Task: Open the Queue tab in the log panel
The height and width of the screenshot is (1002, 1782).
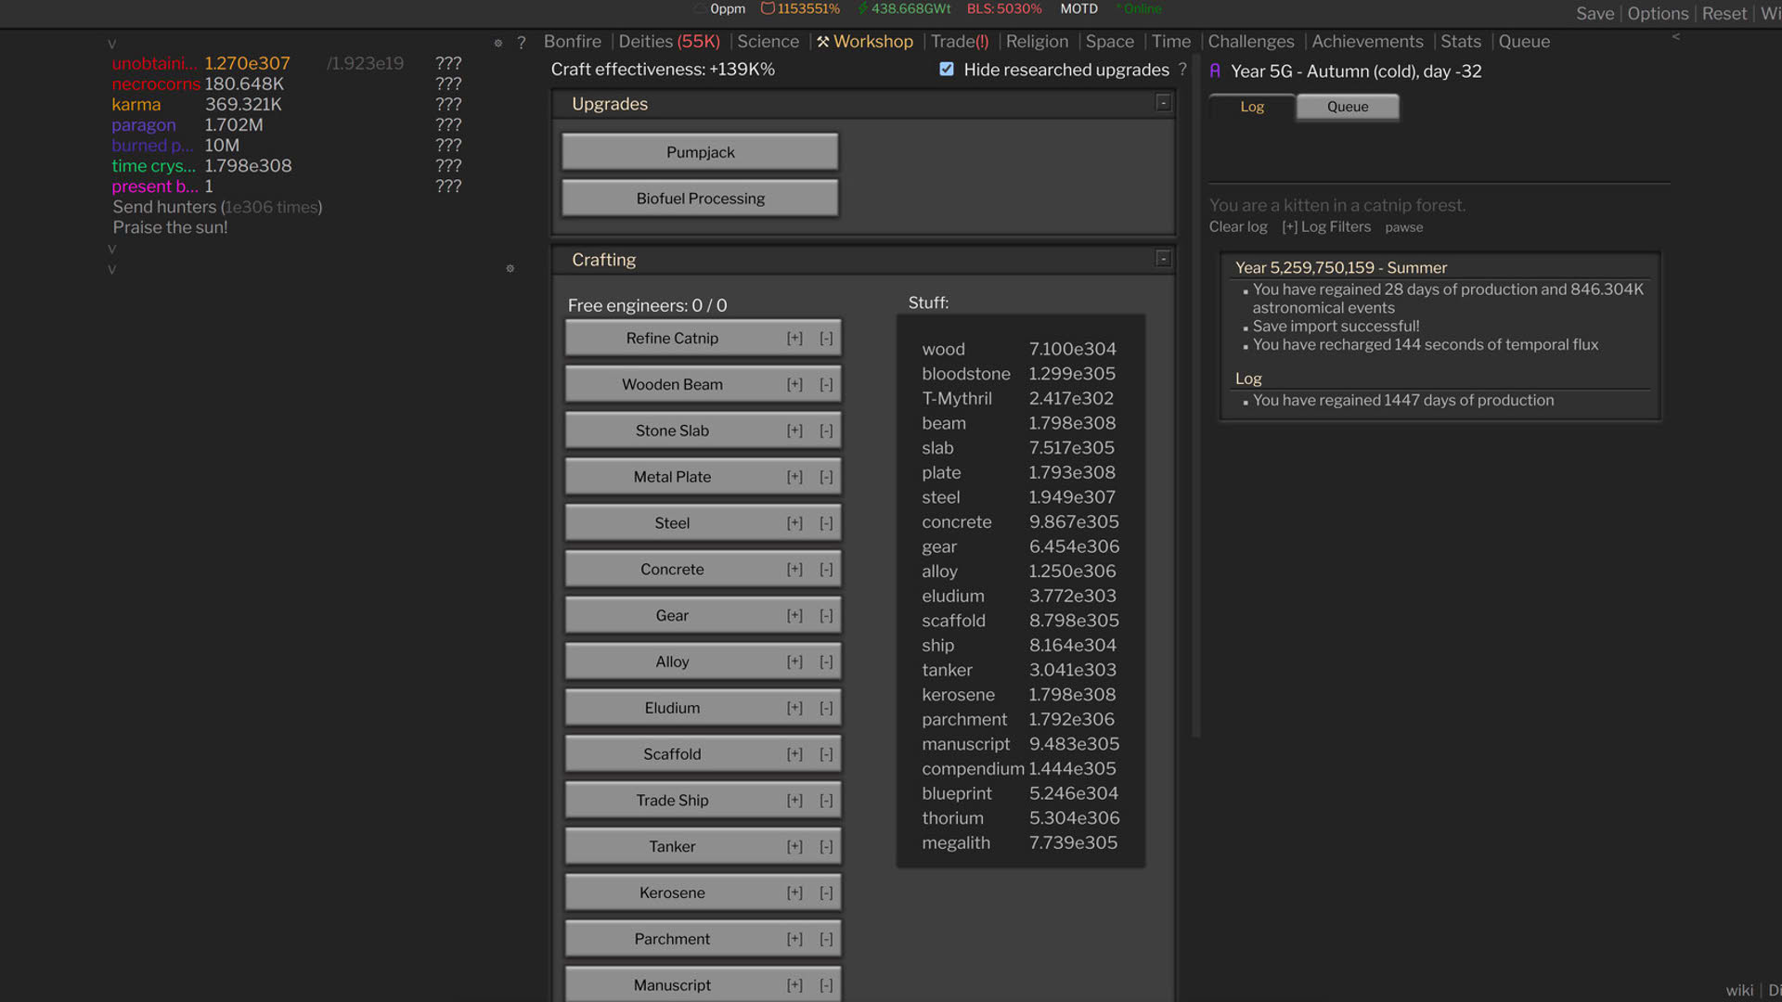Action: 1348,107
